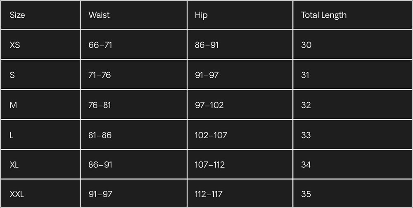Select the S size cell
413x208 pixels.
12,75
